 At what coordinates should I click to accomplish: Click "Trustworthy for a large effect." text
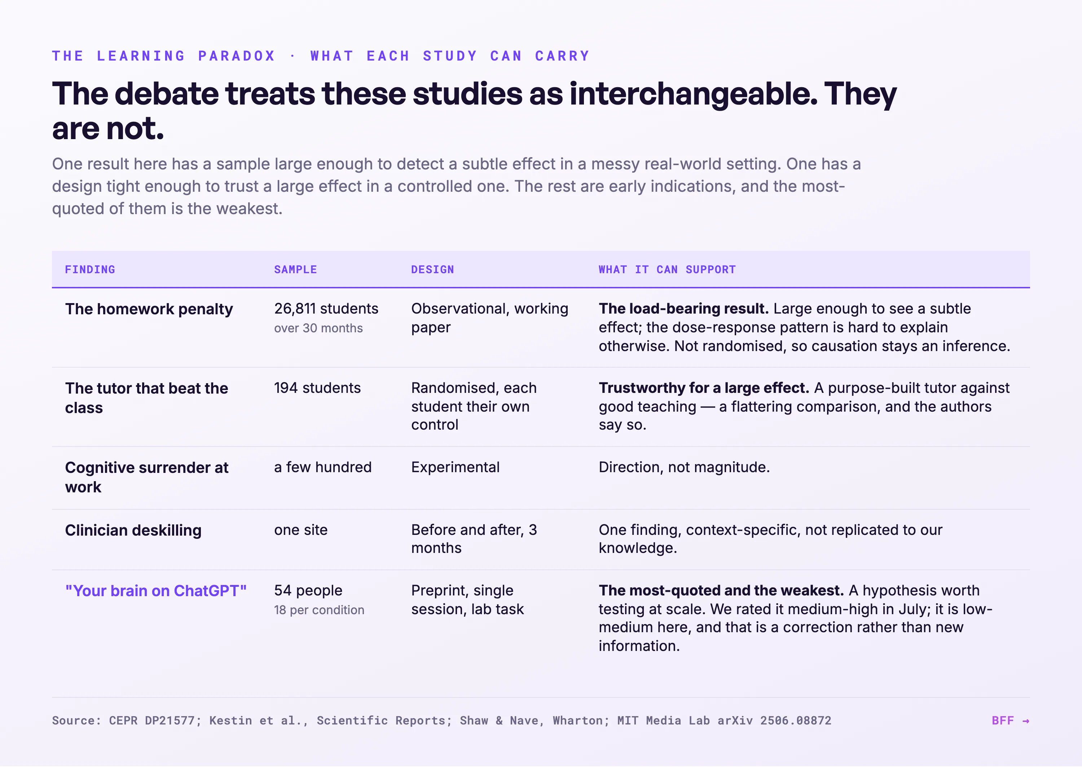click(704, 388)
